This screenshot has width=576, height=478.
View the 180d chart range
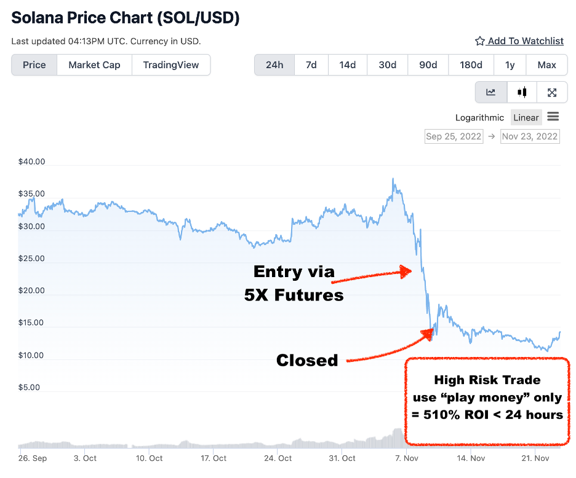click(471, 65)
